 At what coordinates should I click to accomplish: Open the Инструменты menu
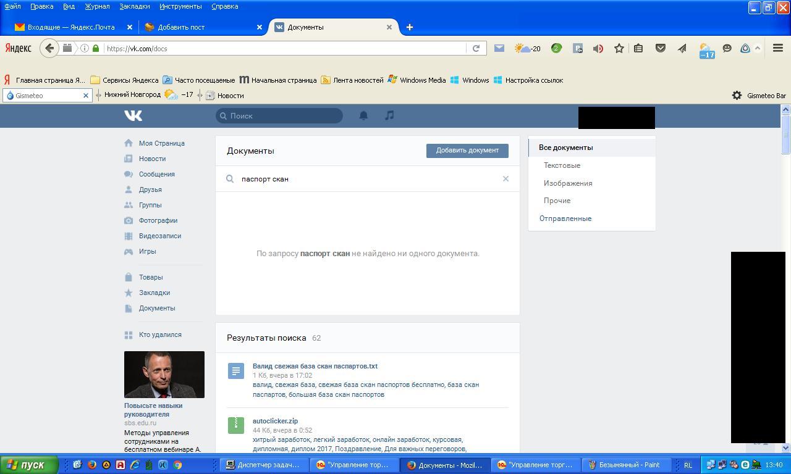pyautogui.click(x=180, y=6)
